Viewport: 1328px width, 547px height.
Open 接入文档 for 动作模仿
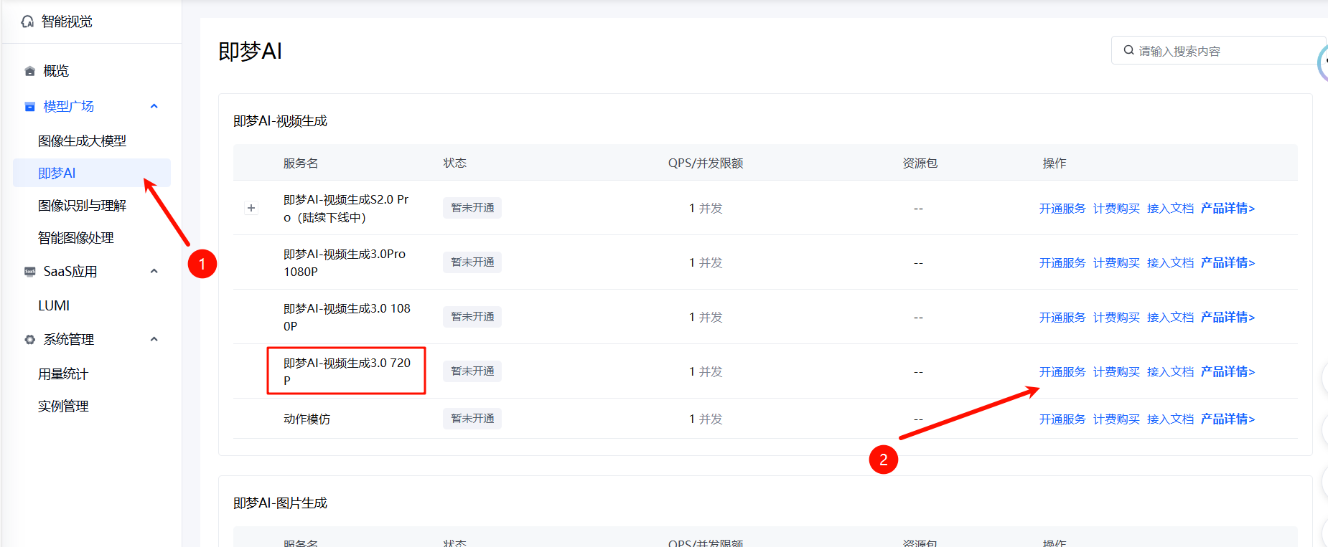[1170, 419]
